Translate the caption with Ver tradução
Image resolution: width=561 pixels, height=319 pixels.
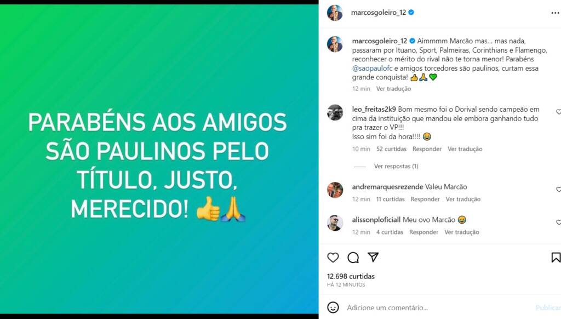coord(393,89)
